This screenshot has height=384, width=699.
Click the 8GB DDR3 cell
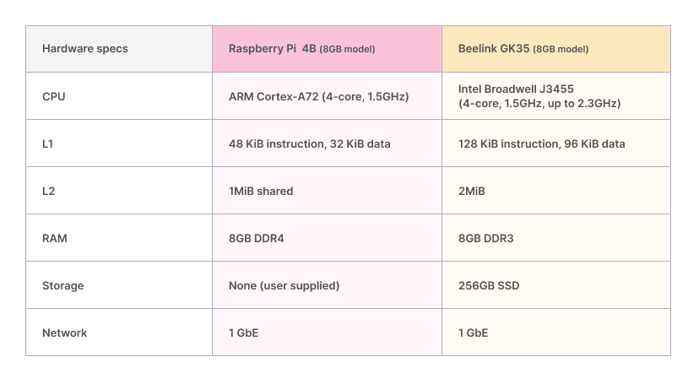486,238
